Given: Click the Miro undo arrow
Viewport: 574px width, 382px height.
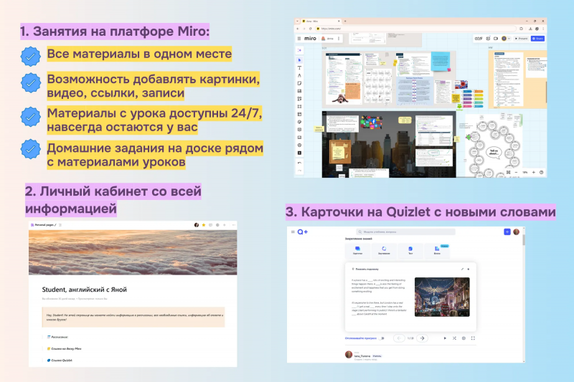Looking at the screenshot, I should click(299, 163).
